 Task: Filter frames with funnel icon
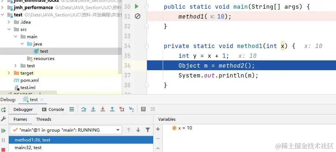[148, 130]
